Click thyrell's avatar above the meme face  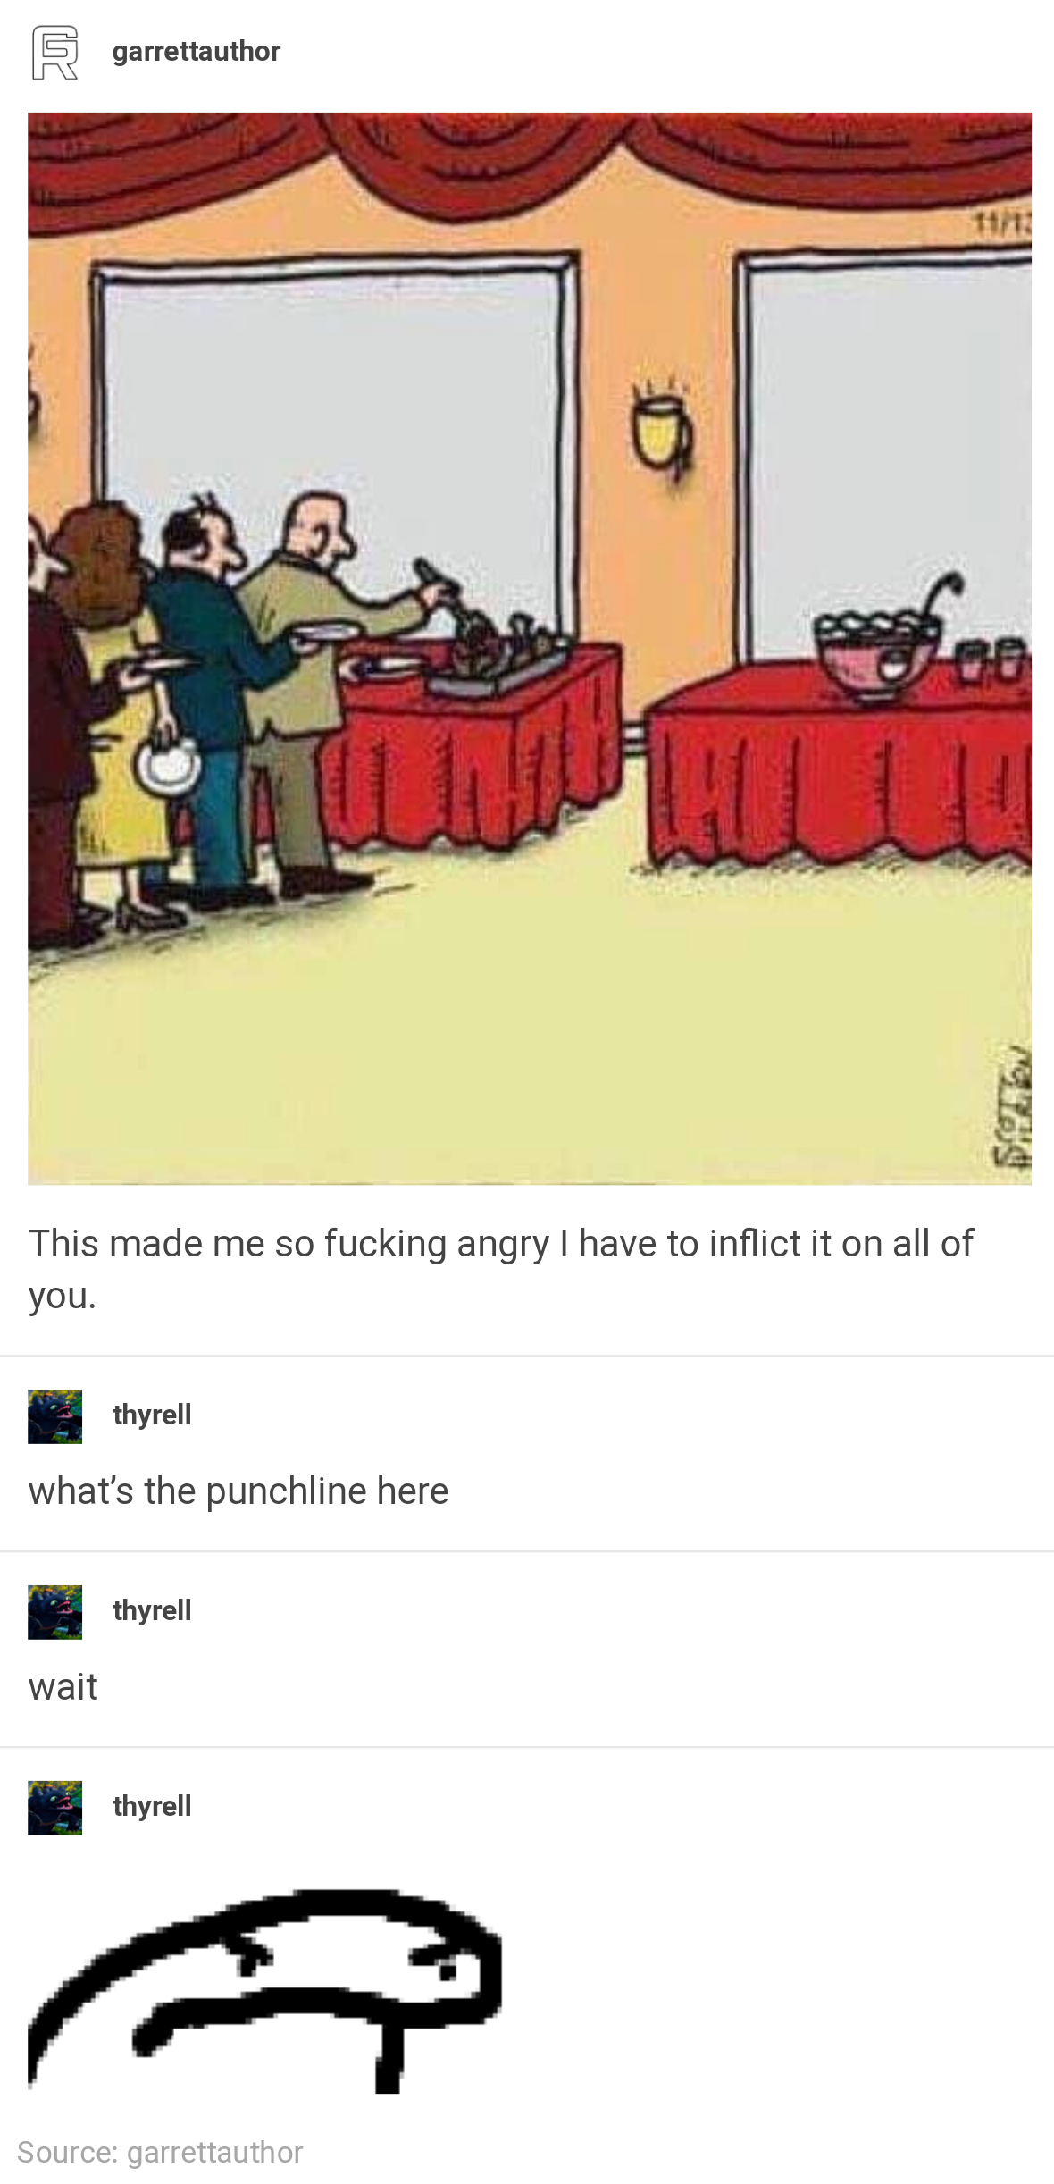point(54,1808)
